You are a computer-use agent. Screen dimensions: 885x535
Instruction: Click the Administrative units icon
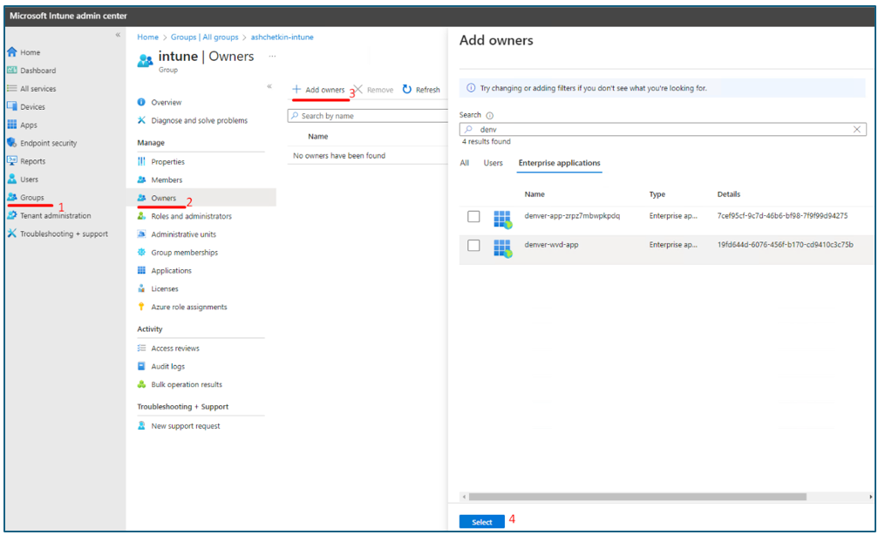[141, 234]
